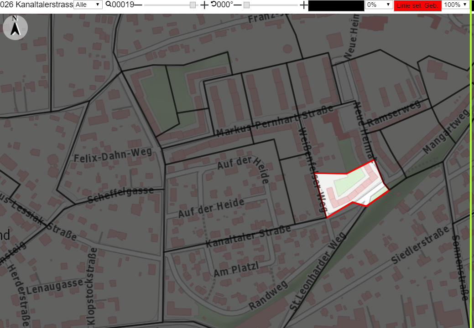Viewport: 474px width, 328px height.
Task: Select the highlighted red-outlined area
Action: 351,189
